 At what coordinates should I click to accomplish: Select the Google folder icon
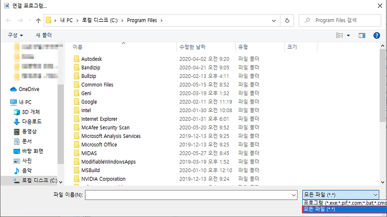[77, 102]
